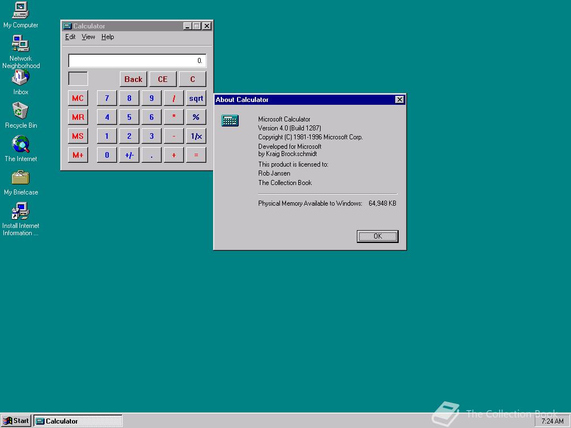Image resolution: width=571 pixels, height=428 pixels.
Task: Click the 6 digit key
Action: pos(152,117)
